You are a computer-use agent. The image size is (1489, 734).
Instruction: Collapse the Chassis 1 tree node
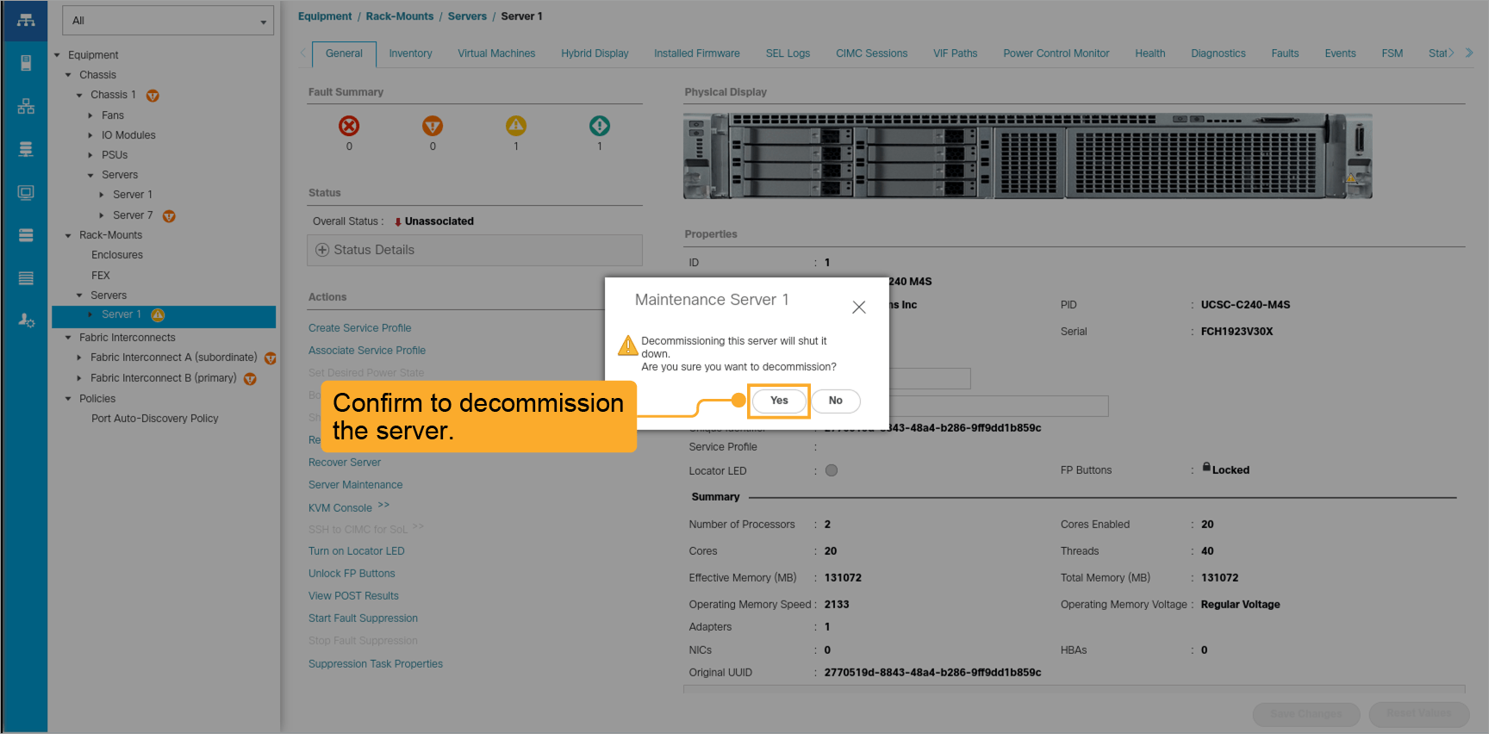(x=79, y=95)
